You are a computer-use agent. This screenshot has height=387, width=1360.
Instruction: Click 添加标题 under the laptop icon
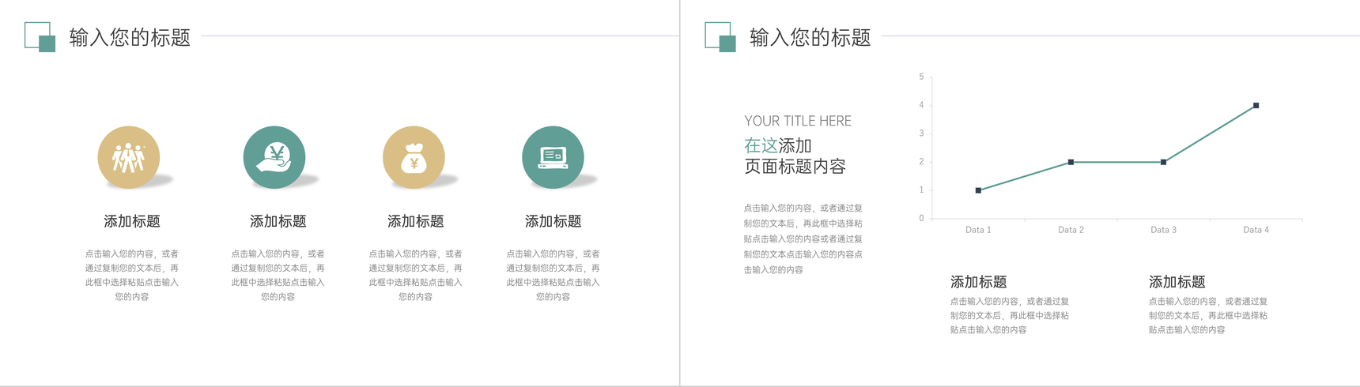point(553,221)
